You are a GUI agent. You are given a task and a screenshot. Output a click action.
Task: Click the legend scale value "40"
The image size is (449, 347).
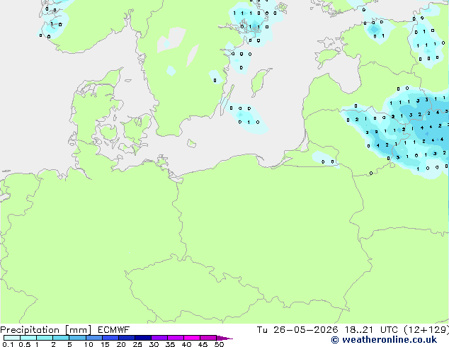(186, 344)
